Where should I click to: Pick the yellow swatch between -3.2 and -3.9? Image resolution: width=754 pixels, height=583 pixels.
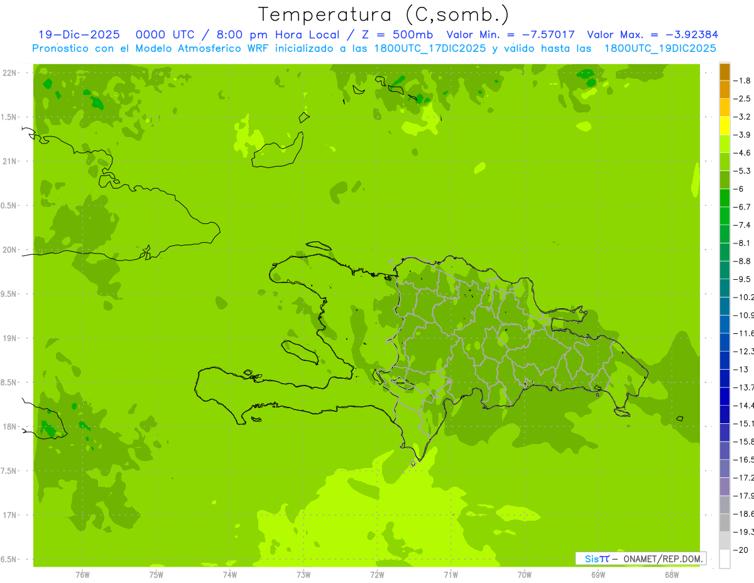point(724,126)
